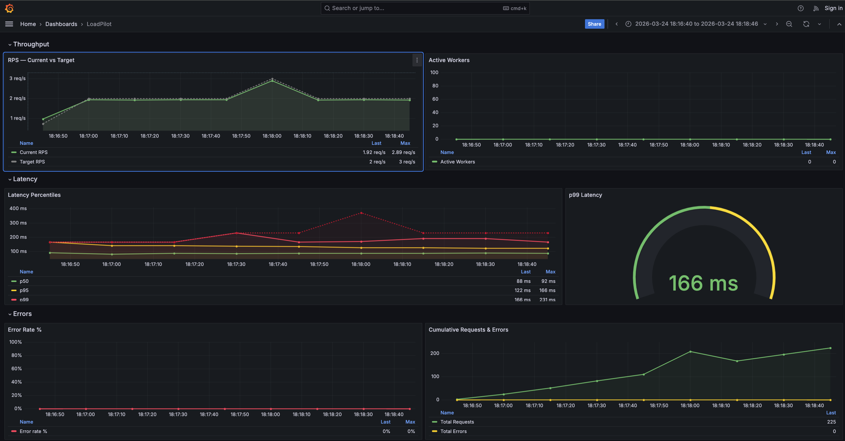845x441 pixels.
Task: Hide the Target RPS series via its legend
Action: pos(32,161)
